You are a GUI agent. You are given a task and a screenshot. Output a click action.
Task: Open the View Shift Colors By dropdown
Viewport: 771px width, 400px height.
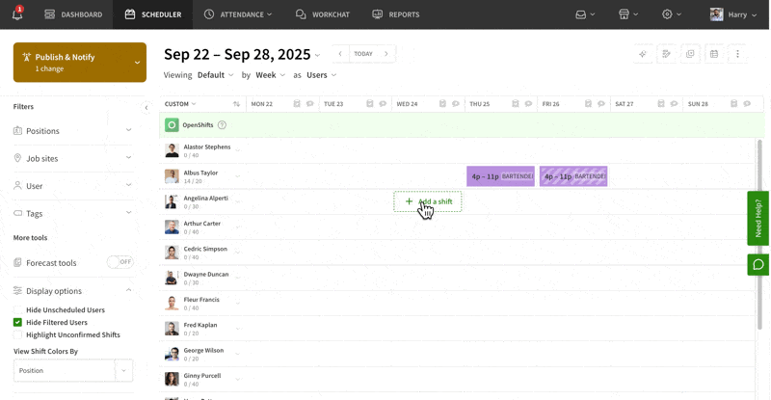coord(73,371)
